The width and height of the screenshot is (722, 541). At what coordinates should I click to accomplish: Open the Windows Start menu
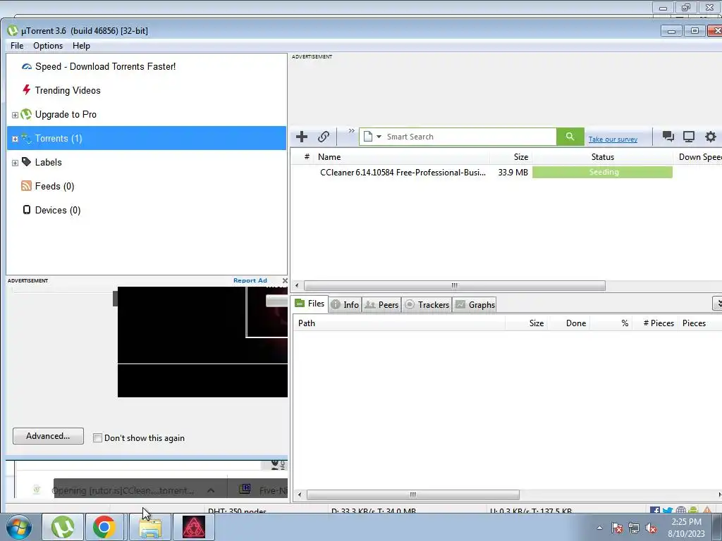pos(19,527)
